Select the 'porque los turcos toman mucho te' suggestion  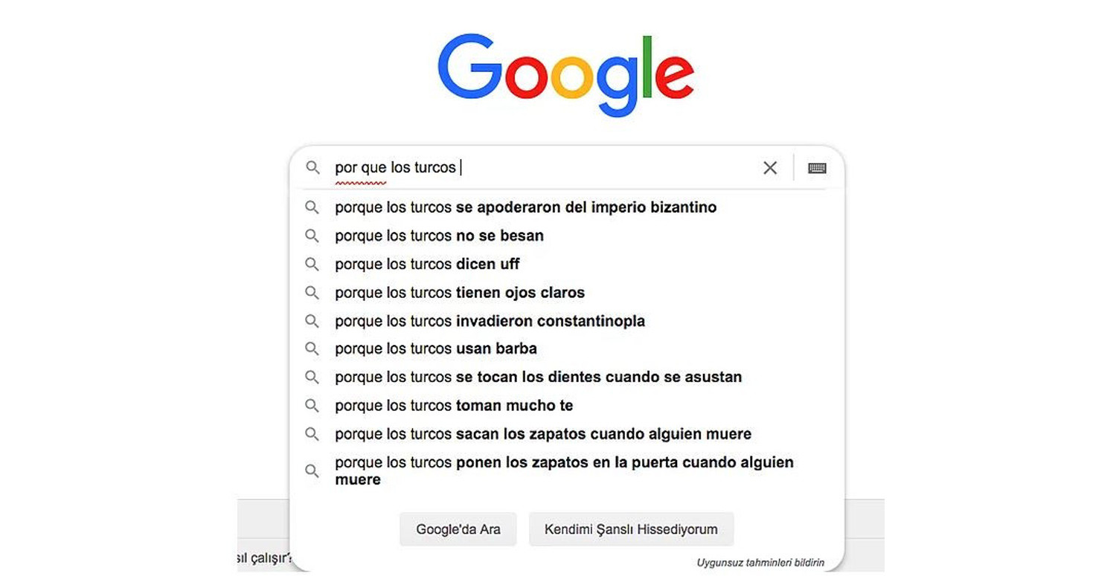point(454,406)
